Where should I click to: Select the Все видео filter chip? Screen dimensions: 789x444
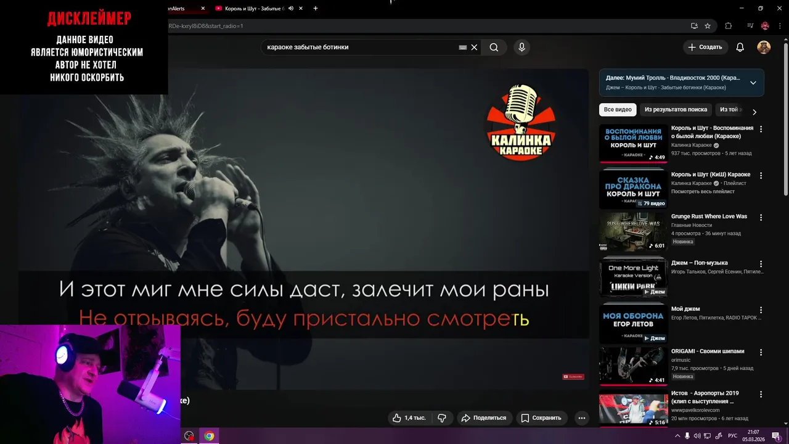pos(618,110)
